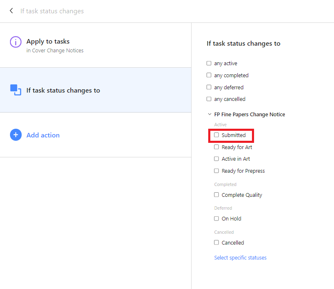Check the Active in Art status
The width and height of the screenshot is (334, 289).
217,159
